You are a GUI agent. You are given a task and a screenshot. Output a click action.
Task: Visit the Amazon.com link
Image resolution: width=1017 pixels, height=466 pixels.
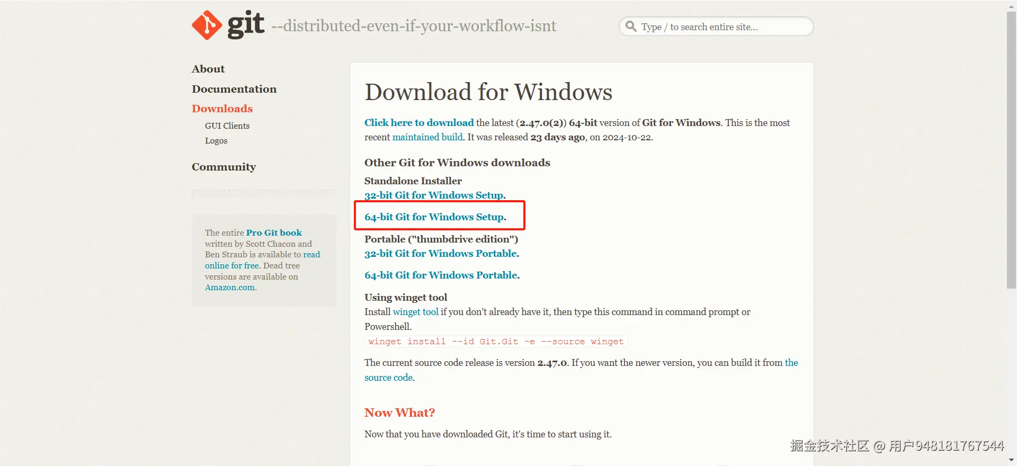click(x=230, y=288)
